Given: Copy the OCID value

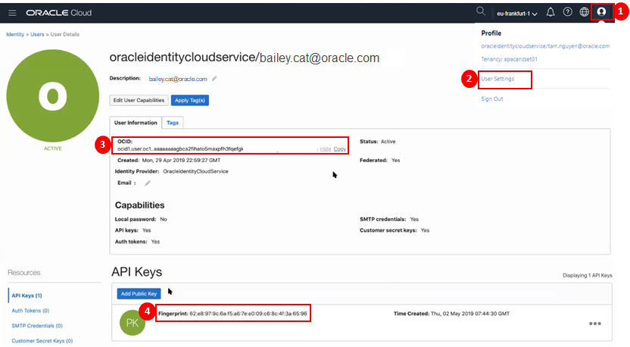Looking at the screenshot, I should (340, 149).
